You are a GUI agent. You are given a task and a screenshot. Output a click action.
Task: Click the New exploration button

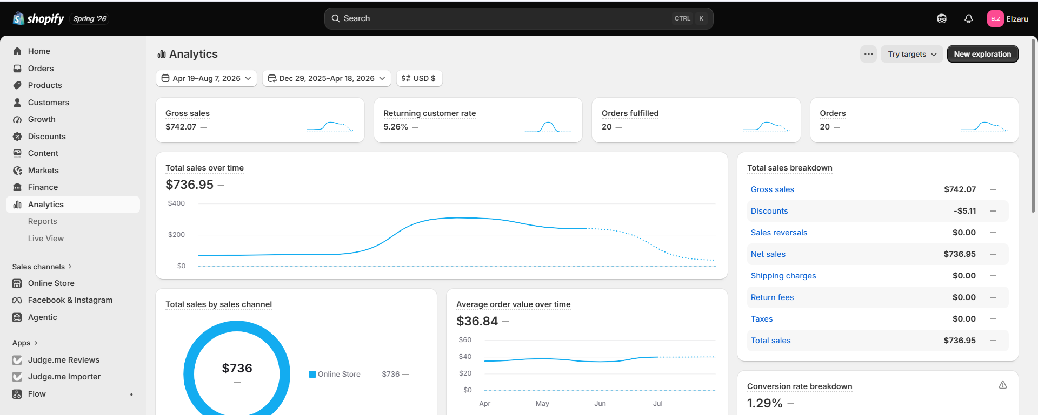982,54
